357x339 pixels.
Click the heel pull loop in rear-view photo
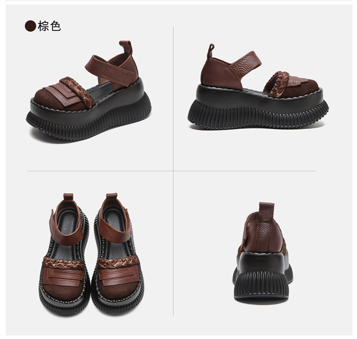pyautogui.click(x=267, y=212)
